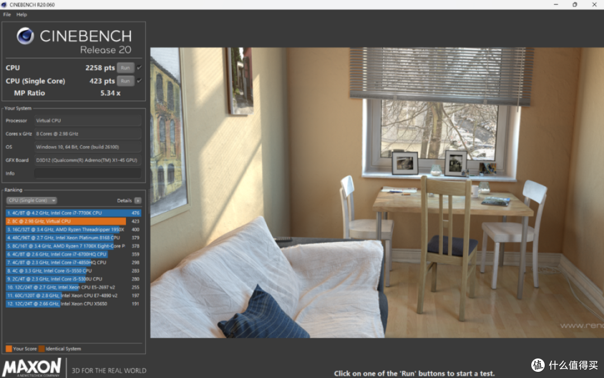This screenshot has height=378, width=604.
Task: Select ranking row Intel Xeon CPU X5650
Action: point(73,304)
